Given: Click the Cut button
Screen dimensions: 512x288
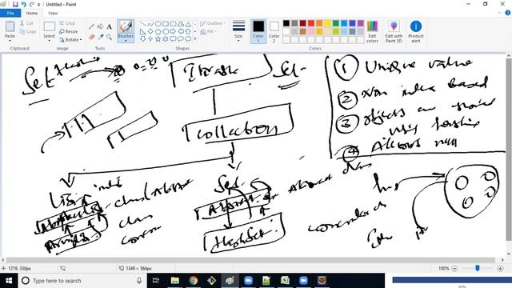Looking at the screenshot, I should point(26,23).
